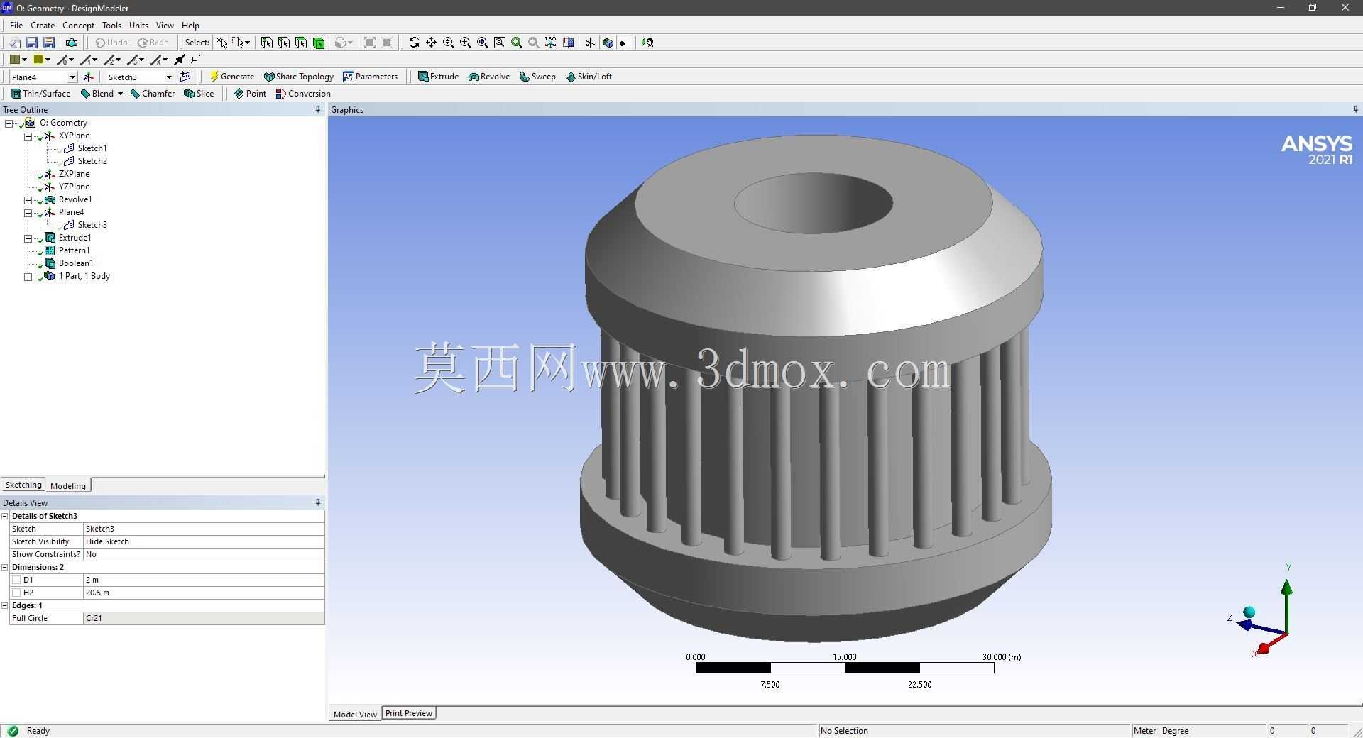Toggle display plane axes icon

point(590,43)
